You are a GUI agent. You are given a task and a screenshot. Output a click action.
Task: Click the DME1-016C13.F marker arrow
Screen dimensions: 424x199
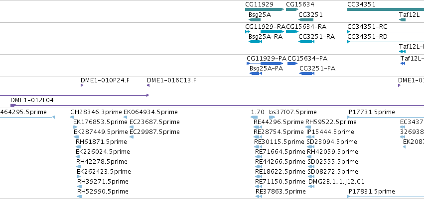tap(148, 85)
